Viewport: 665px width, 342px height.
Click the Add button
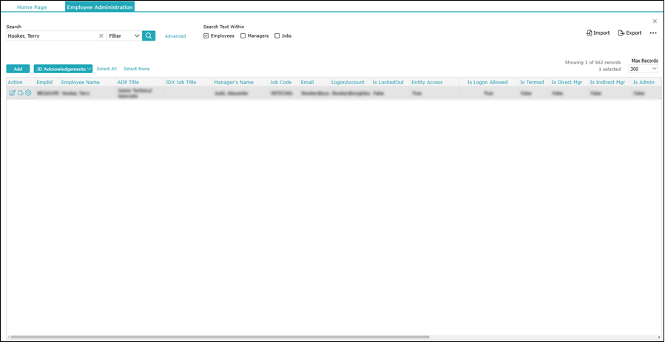[18, 69]
